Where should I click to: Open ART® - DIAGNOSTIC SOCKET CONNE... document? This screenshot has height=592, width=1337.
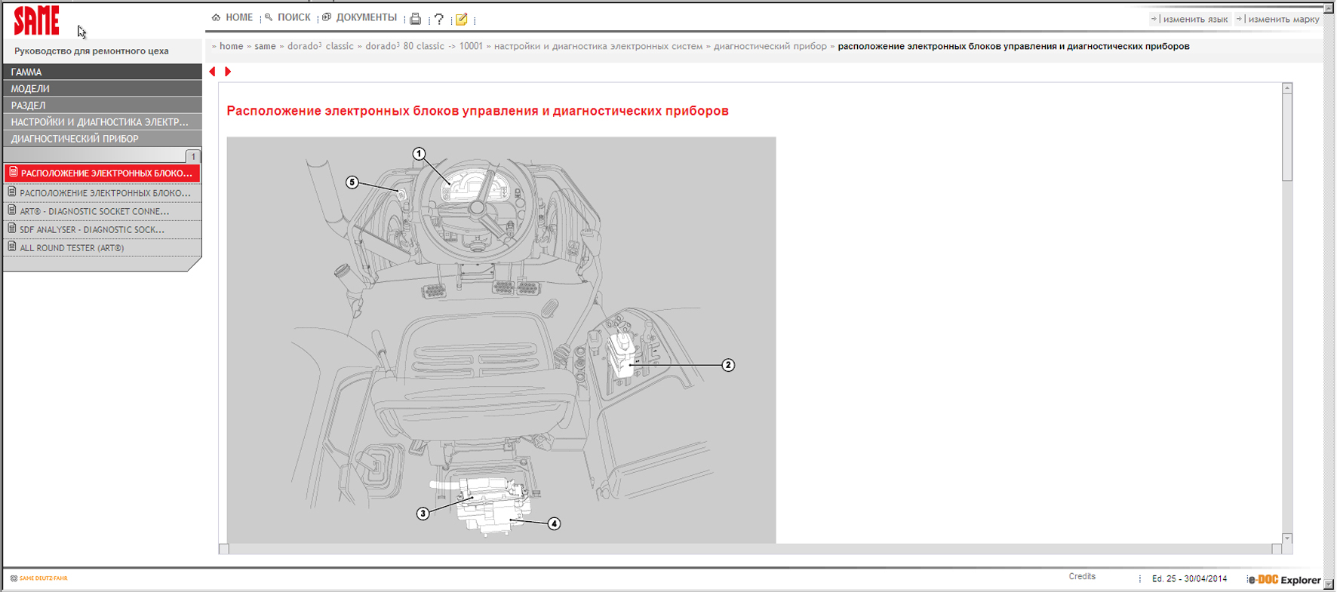point(94,211)
